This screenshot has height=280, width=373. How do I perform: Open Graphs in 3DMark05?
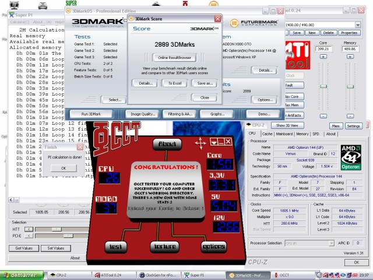(217, 114)
